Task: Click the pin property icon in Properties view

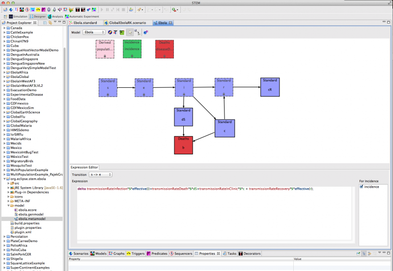Action: point(358,253)
